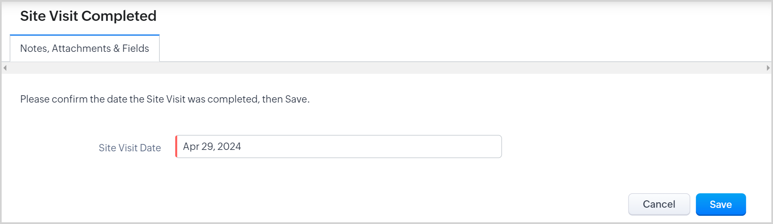The image size is (773, 224).
Task: Focus the Site Visit Date field
Action: (x=339, y=147)
